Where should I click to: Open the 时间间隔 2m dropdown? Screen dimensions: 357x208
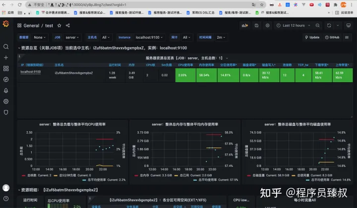point(221,37)
